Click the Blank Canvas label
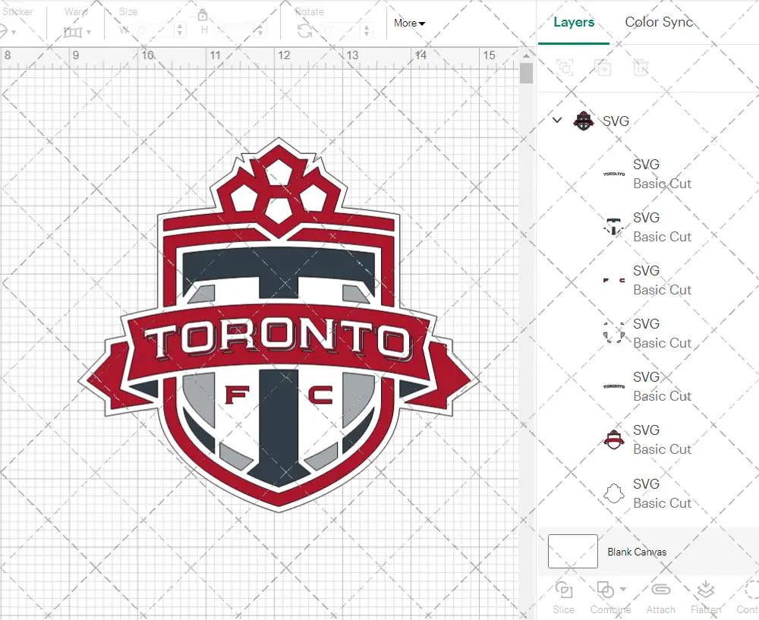 pyautogui.click(x=637, y=552)
